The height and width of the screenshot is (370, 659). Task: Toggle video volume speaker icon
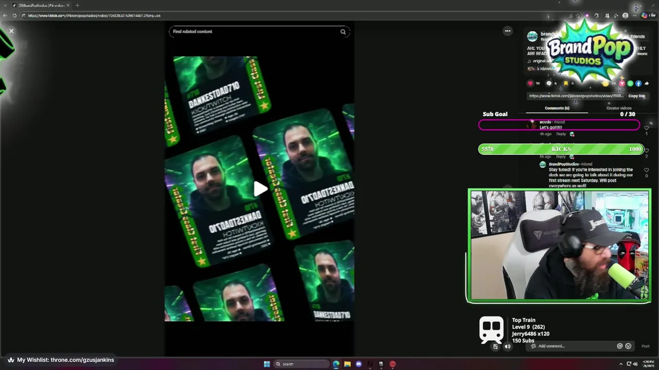coord(507,346)
